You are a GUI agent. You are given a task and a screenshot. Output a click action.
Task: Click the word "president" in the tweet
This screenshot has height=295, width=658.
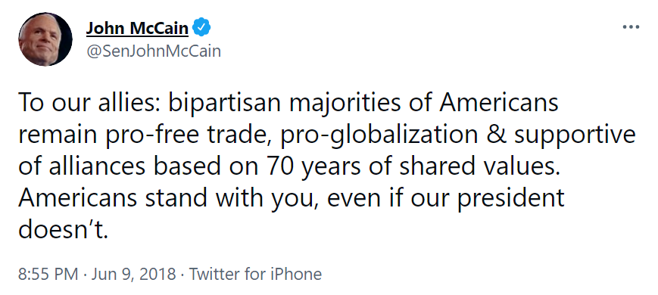(x=510, y=199)
